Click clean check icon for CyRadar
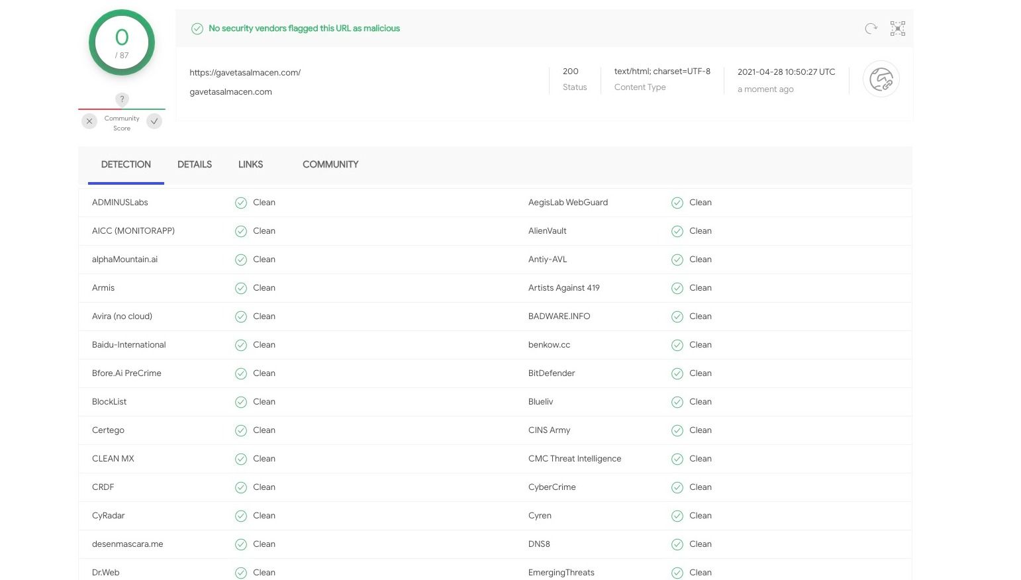The image size is (1021, 580). pyautogui.click(x=241, y=516)
